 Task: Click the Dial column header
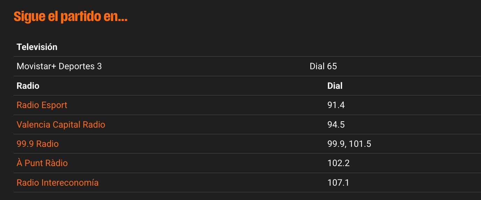(335, 86)
